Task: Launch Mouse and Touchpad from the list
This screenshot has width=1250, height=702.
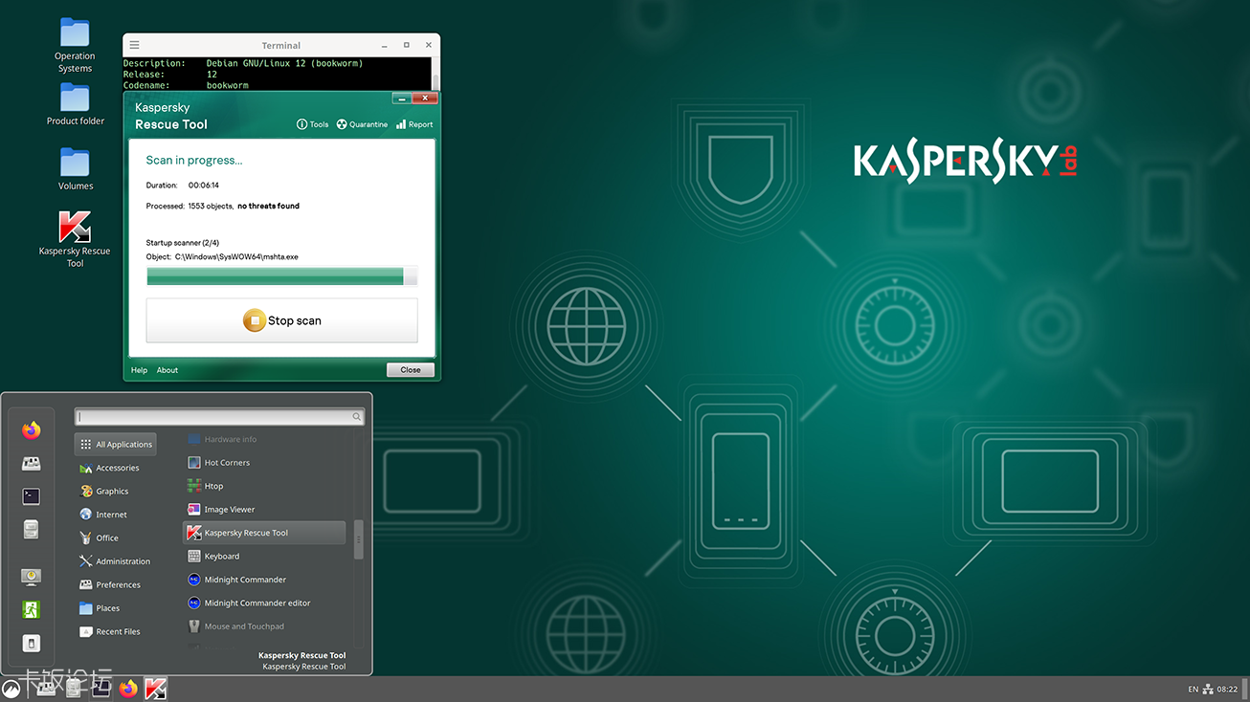Action: click(264, 626)
